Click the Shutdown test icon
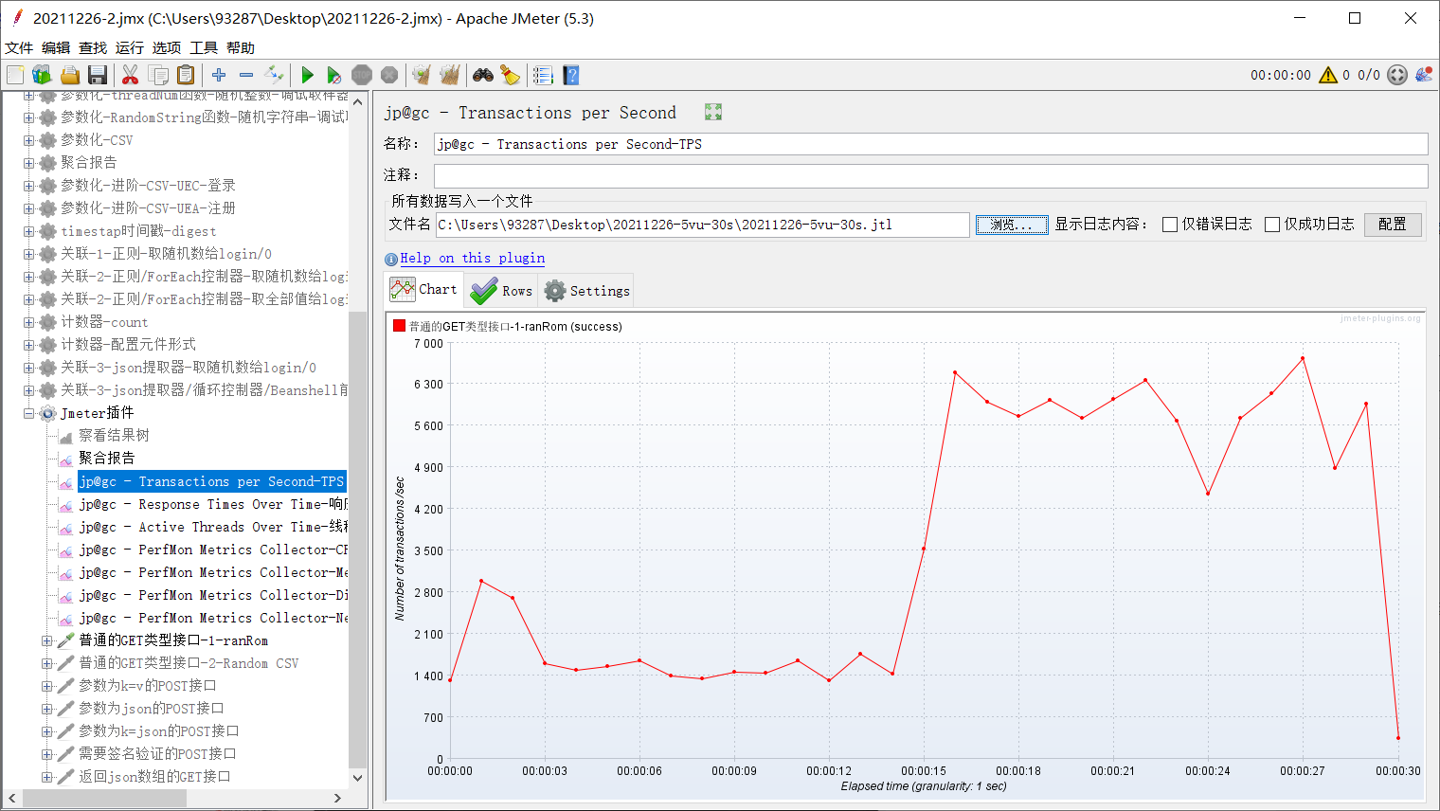Screen dimensions: 1440x811 (x=389, y=75)
